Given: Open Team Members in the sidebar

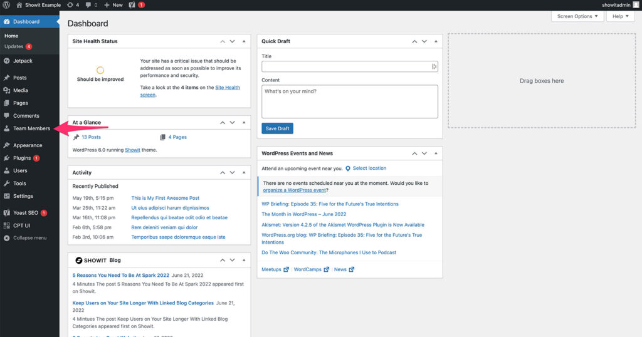Looking at the screenshot, I should tap(31, 128).
